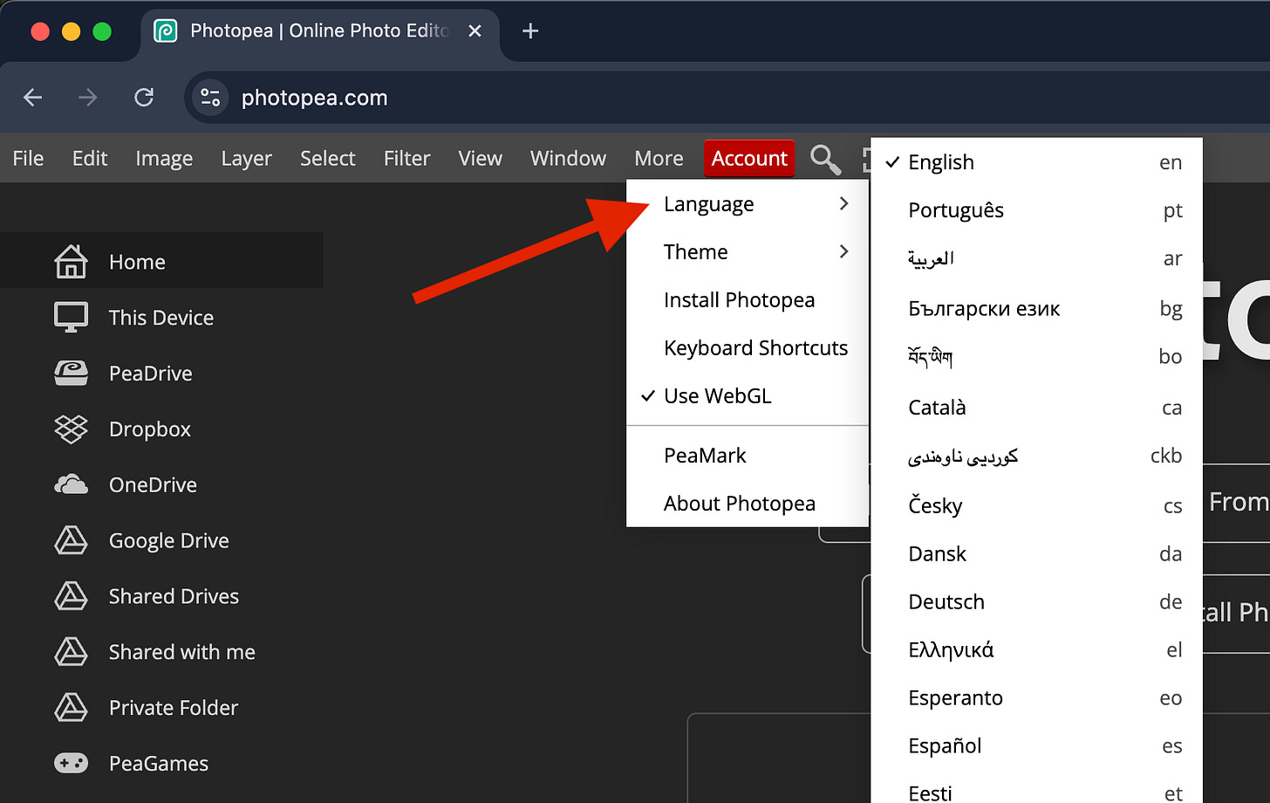Screen dimensions: 1270x803
Task: Click the red Account button
Action: (749, 158)
